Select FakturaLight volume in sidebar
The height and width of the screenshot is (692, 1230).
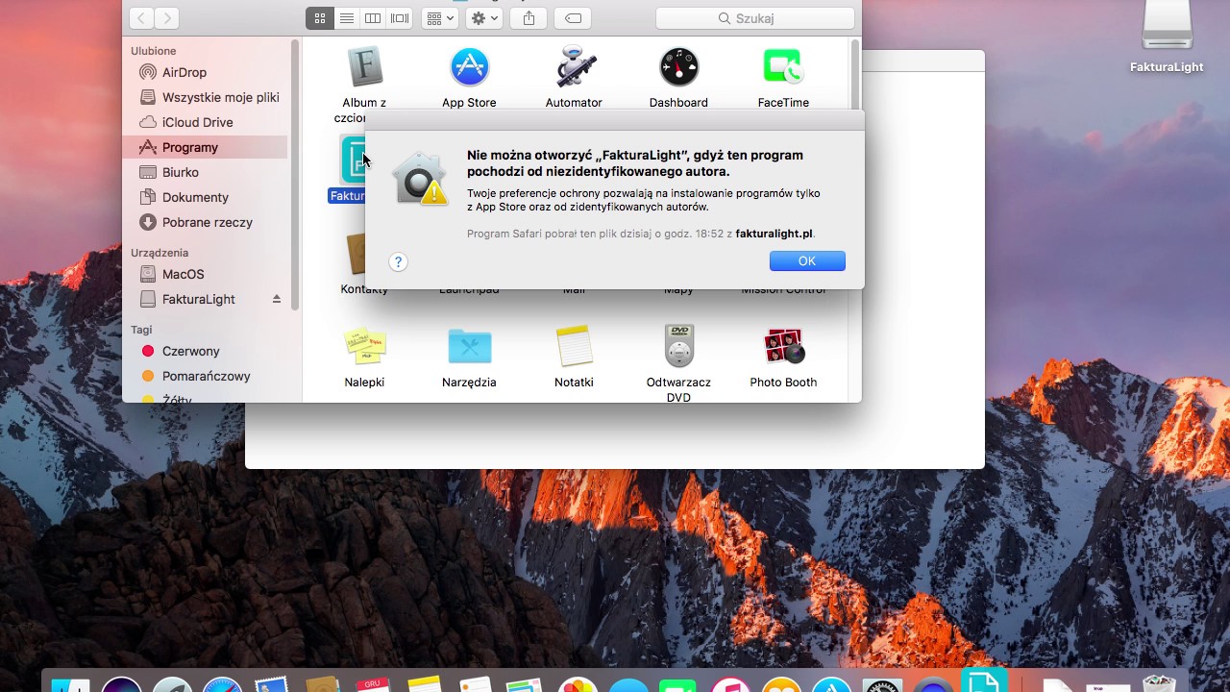187,299
